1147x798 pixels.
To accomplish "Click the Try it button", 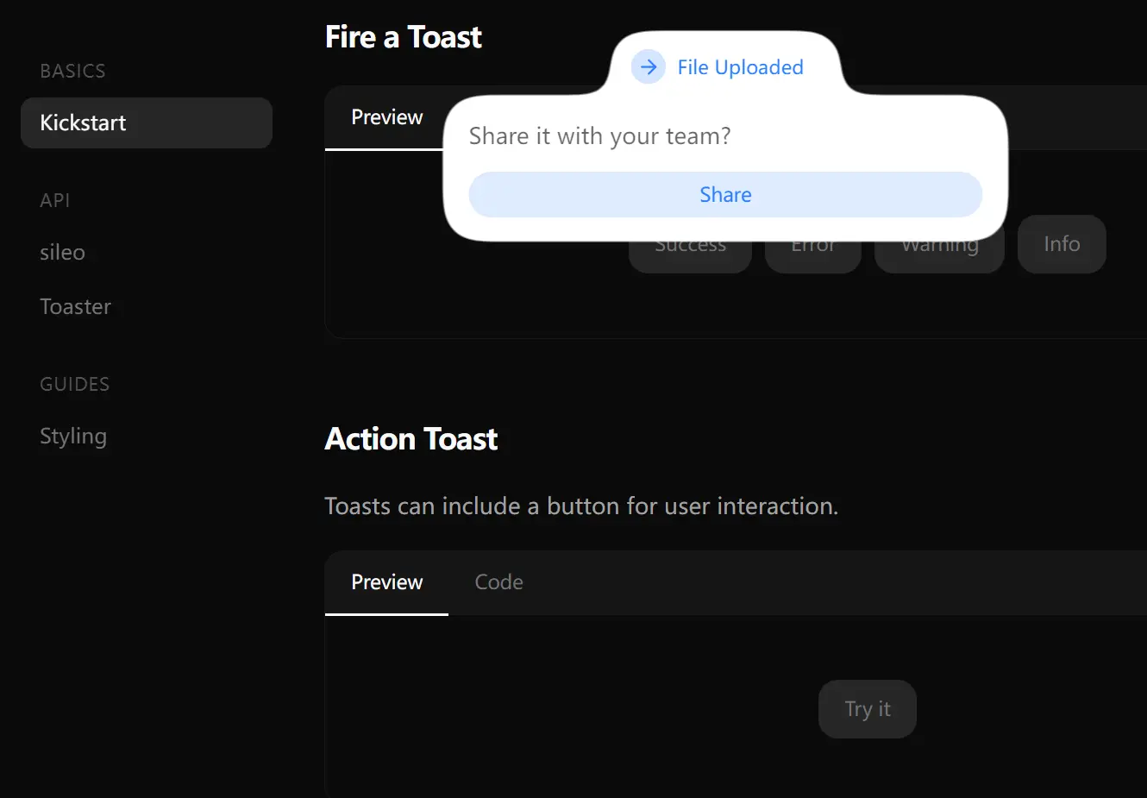I will [867, 708].
